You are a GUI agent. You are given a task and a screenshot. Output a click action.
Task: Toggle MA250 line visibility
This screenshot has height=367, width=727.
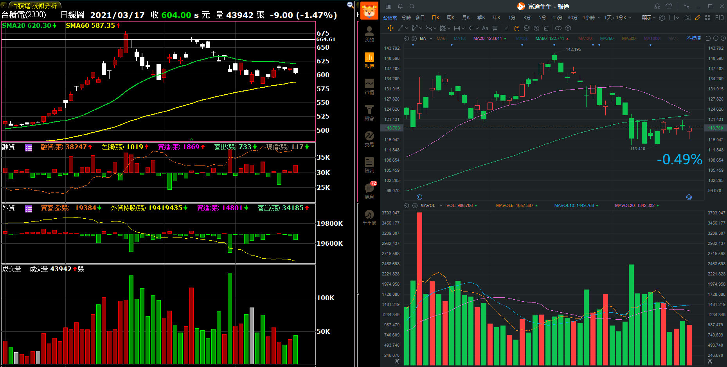tap(607, 38)
